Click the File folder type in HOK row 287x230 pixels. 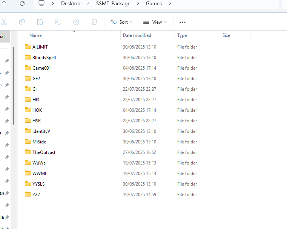[187, 110]
